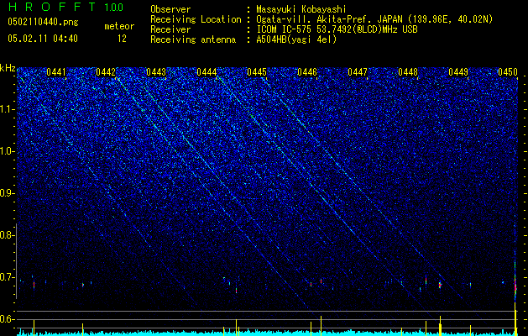Click the 1.0 kHz frequency axis label
This screenshot has height=336, width=528.
click(x=8, y=152)
